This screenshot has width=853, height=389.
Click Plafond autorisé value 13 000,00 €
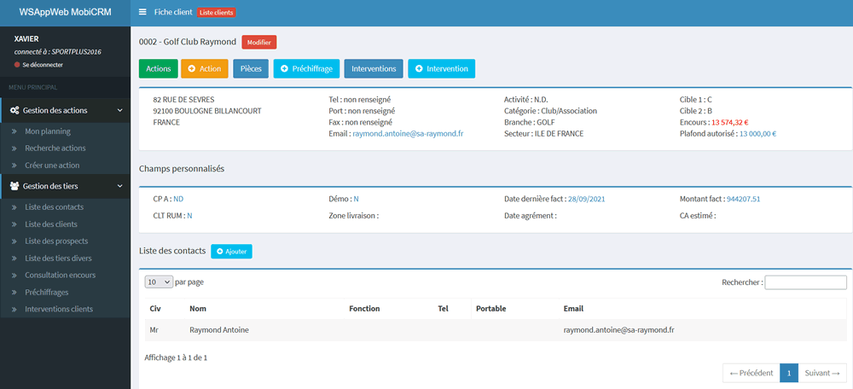tap(757, 133)
